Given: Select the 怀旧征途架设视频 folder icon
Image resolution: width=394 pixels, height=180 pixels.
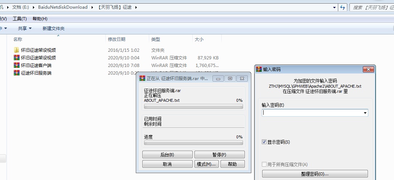Looking at the screenshot, I should pos(17,50).
